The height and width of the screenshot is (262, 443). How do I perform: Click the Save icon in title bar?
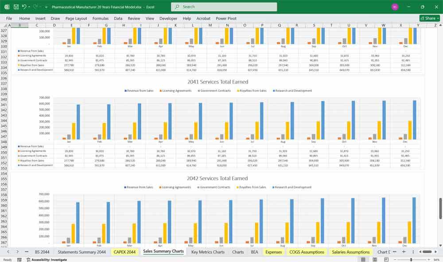point(16,7)
